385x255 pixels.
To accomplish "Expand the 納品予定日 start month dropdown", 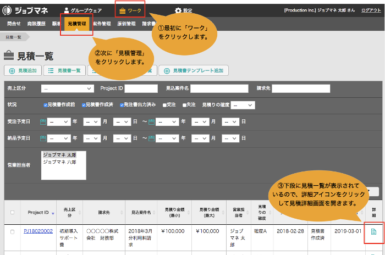I will click(x=92, y=138).
